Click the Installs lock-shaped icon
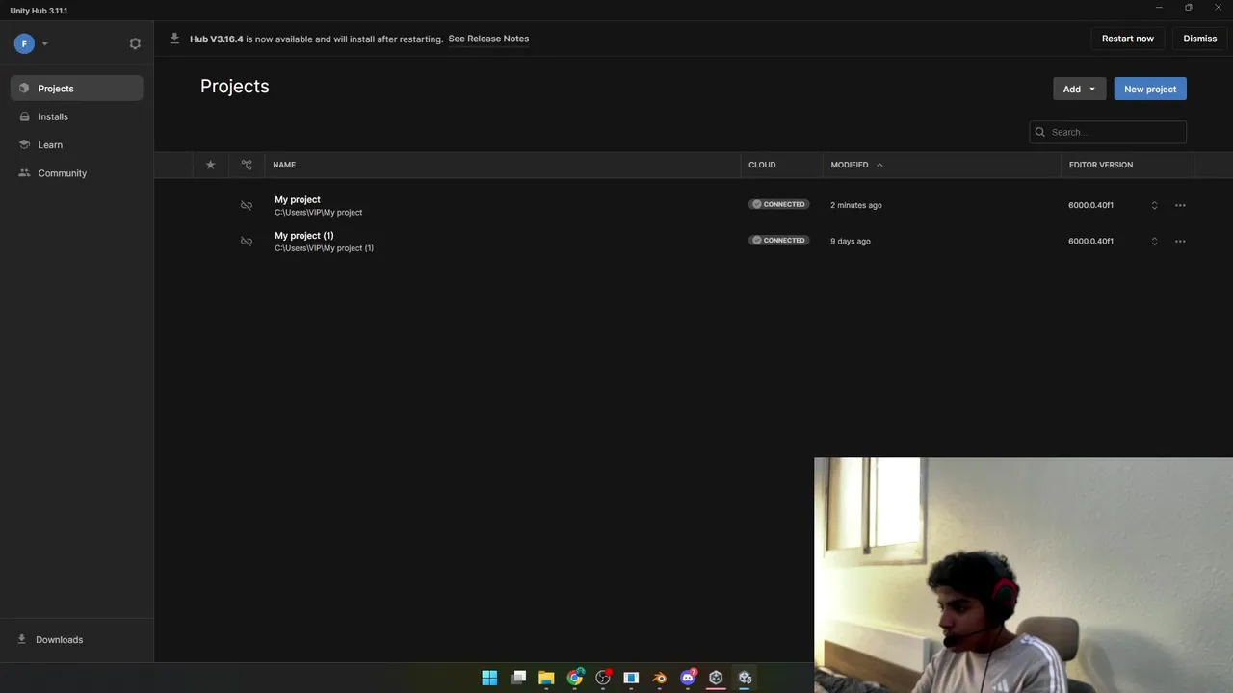1233x693 pixels. pyautogui.click(x=24, y=116)
